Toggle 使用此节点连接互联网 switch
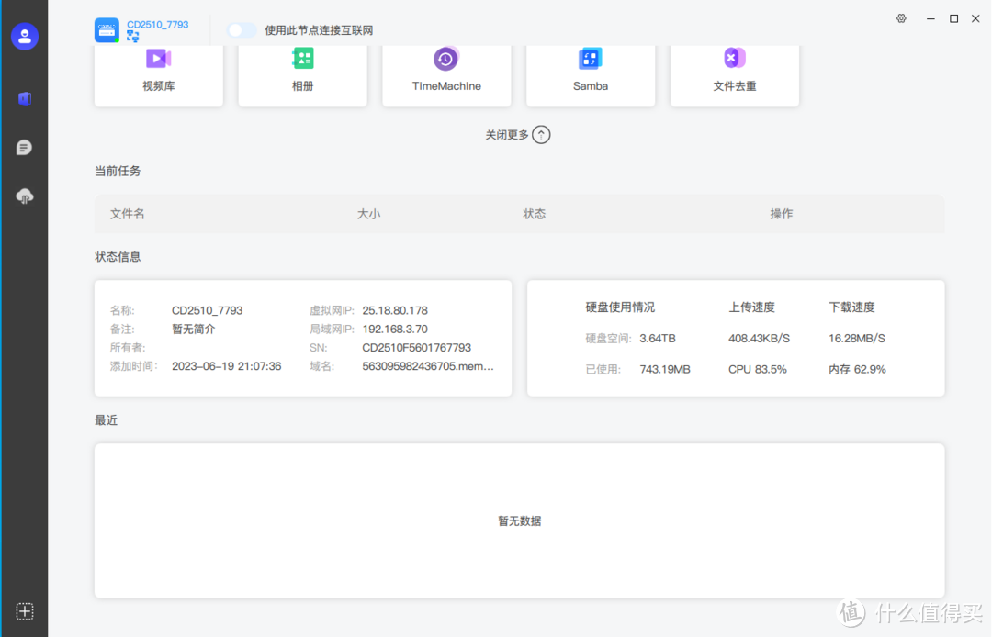The height and width of the screenshot is (637, 992). [x=241, y=30]
